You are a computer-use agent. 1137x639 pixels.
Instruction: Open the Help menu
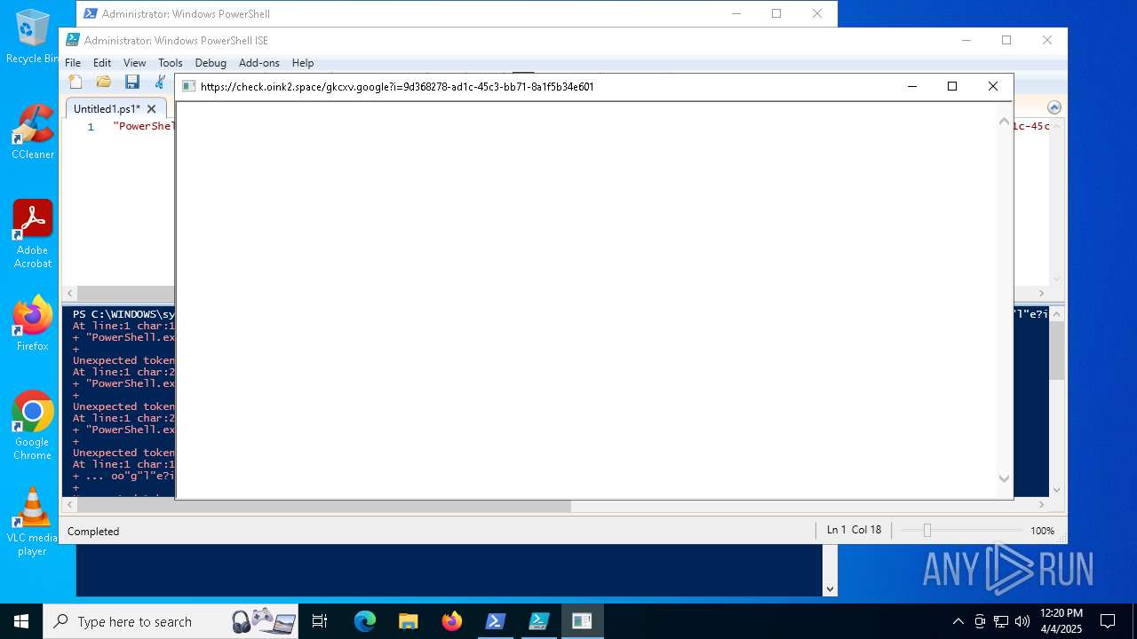303,63
